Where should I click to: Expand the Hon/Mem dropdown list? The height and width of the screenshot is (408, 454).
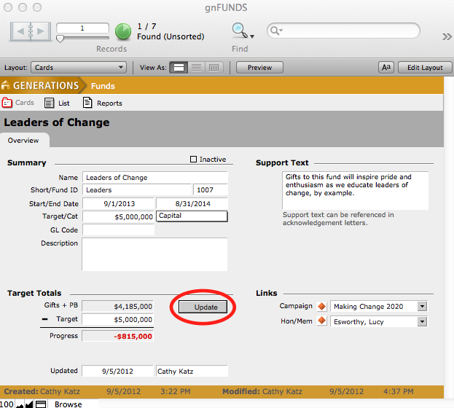(422, 321)
